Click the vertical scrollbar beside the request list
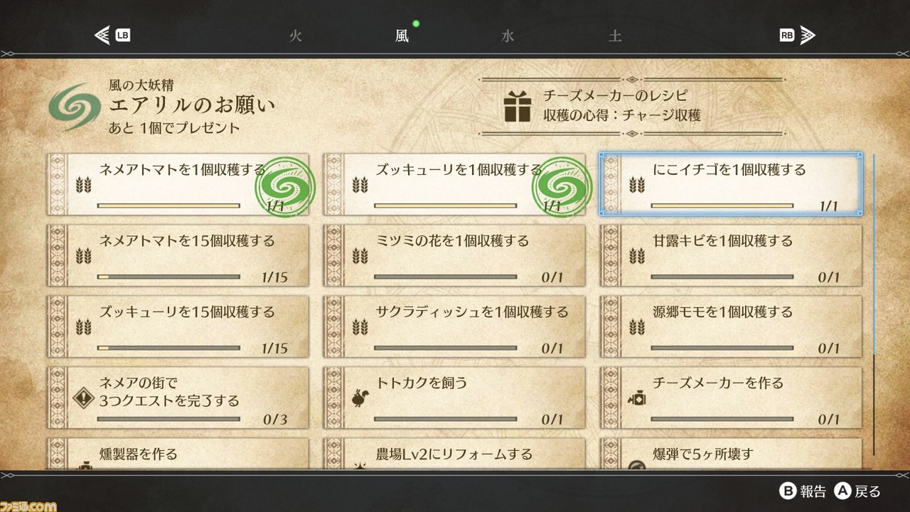The width and height of the screenshot is (910, 512). tap(874, 306)
